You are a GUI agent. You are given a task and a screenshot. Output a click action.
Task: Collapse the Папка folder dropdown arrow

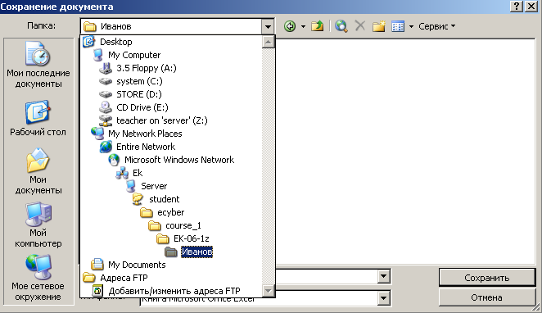(x=268, y=27)
